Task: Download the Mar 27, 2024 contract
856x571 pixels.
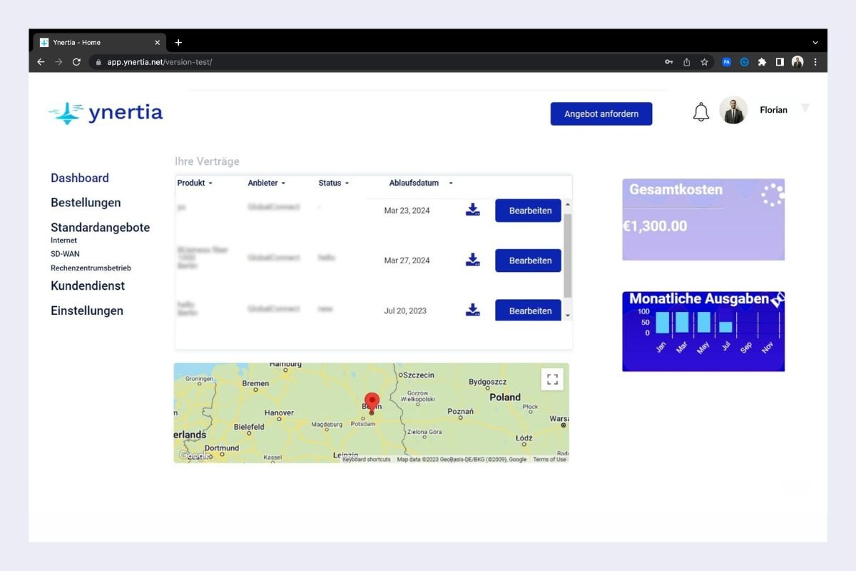Action: [472, 260]
